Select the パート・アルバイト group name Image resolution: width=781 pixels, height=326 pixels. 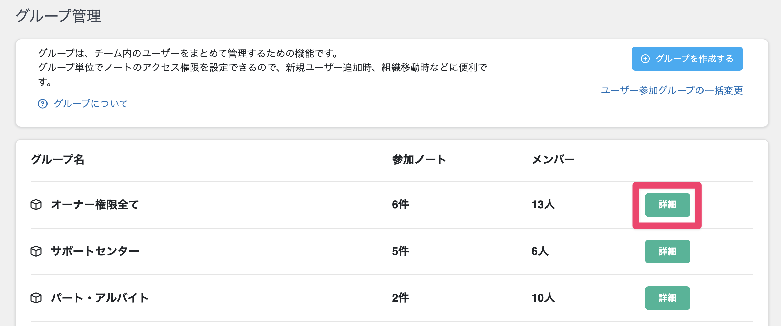point(99,298)
